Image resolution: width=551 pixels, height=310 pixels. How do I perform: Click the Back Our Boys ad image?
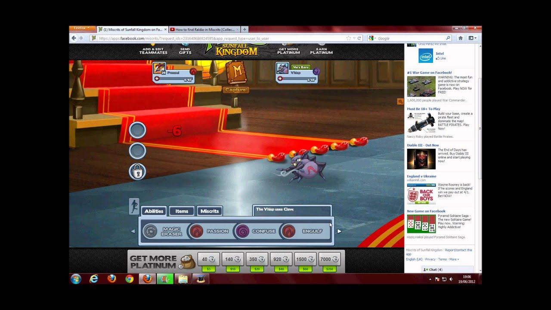click(421, 194)
